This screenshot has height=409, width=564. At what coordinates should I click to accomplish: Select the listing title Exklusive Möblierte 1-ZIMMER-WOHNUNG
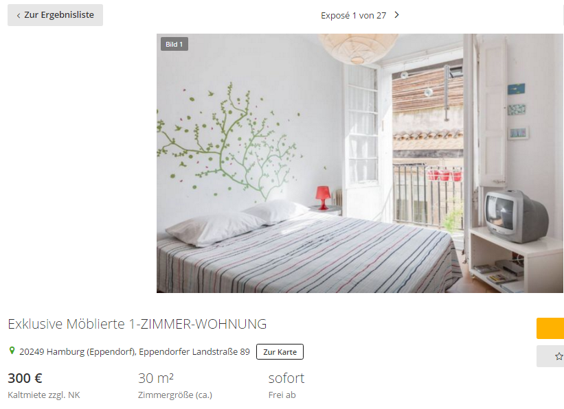(137, 324)
